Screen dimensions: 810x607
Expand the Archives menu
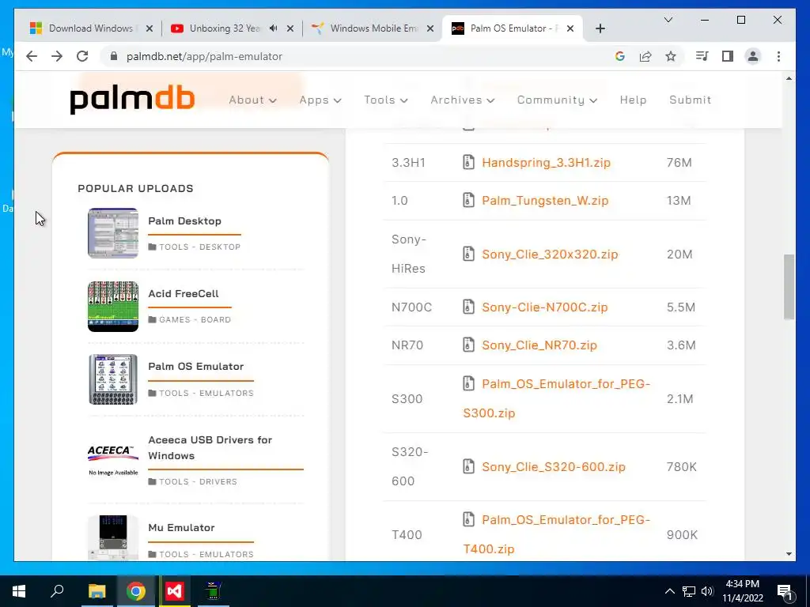[462, 100]
